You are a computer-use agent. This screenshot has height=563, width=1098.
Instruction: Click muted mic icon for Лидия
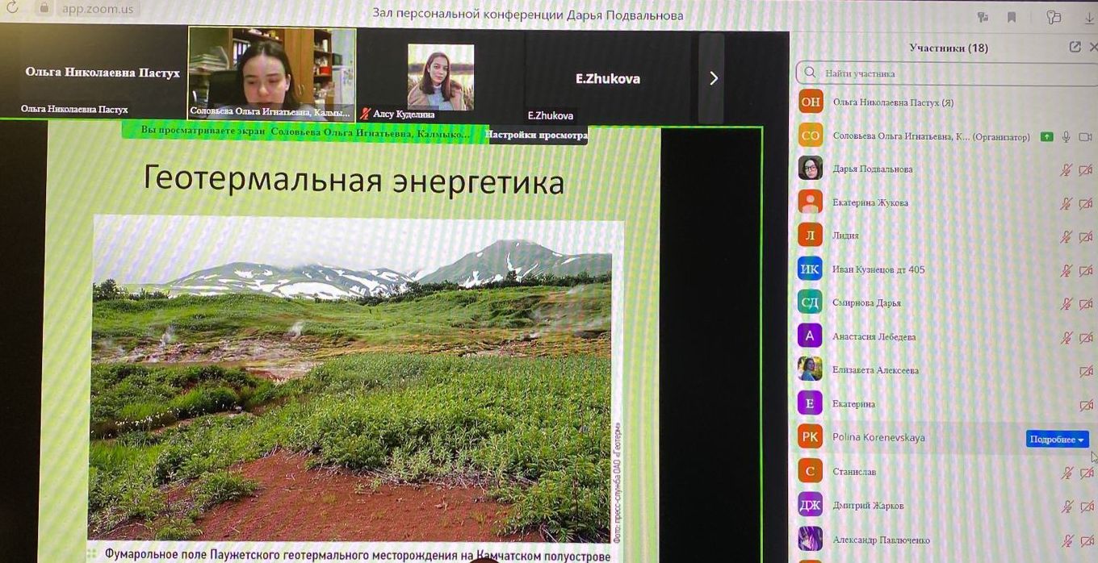point(1067,237)
